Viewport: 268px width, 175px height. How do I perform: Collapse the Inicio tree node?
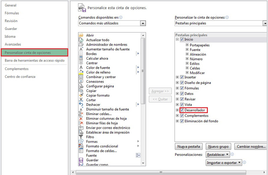pos(177,39)
